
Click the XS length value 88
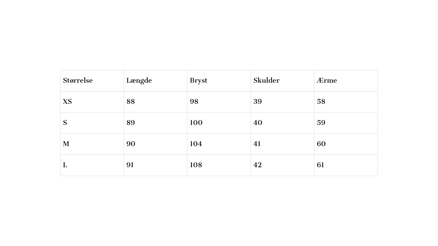131,102
